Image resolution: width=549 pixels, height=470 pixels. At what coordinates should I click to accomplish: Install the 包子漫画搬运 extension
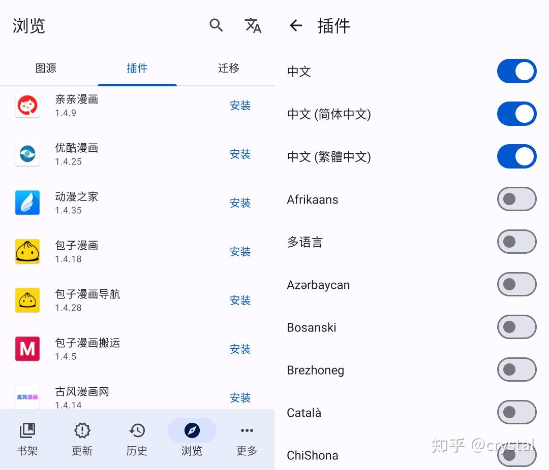[240, 349]
